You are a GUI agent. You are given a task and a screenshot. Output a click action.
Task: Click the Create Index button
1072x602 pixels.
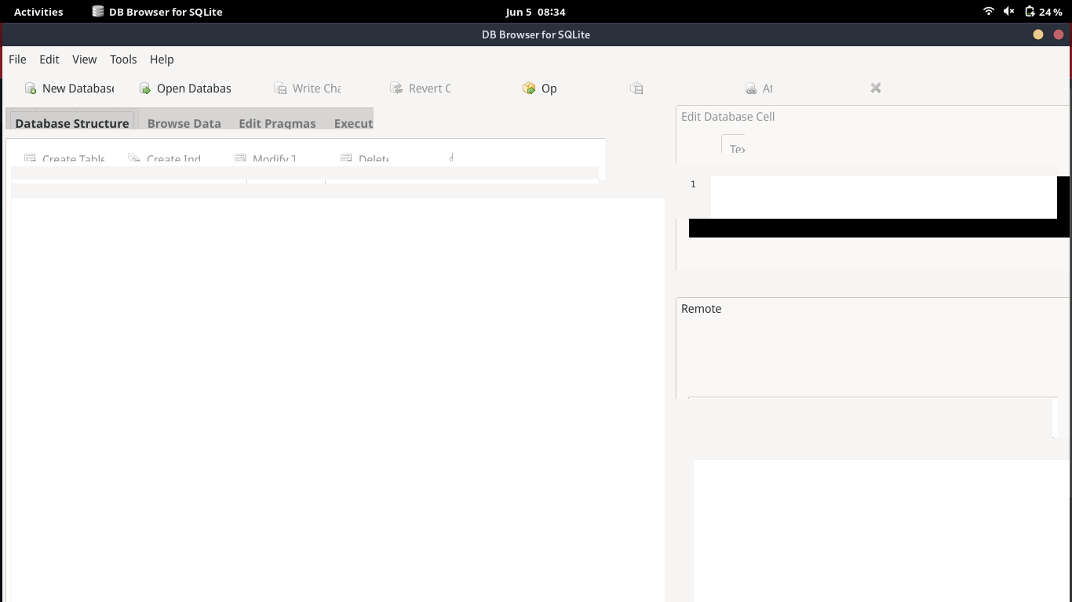(165, 158)
